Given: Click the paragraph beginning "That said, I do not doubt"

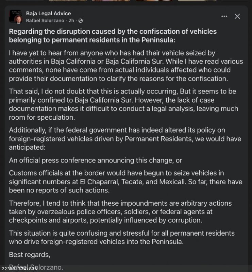Looking at the screenshot, I should click(x=123, y=105).
